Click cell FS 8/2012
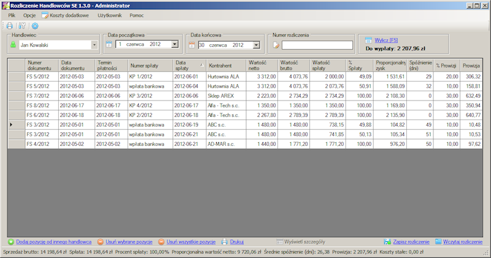491x258 pixels. pos(42,105)
